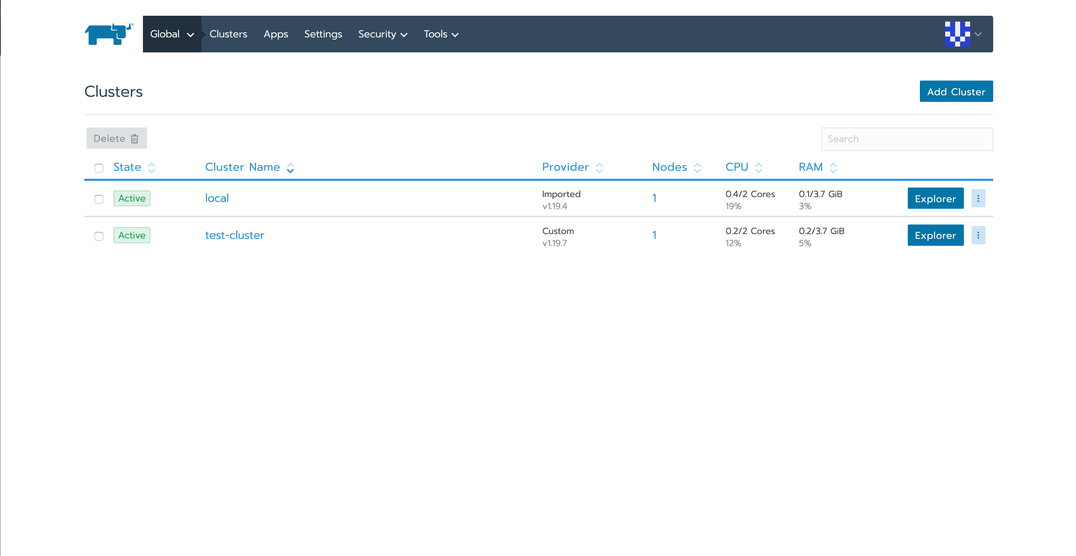Viewport: 1076px width, 556px height.
Task: Open the user avatar menu
Action: (x=957, y=34)
